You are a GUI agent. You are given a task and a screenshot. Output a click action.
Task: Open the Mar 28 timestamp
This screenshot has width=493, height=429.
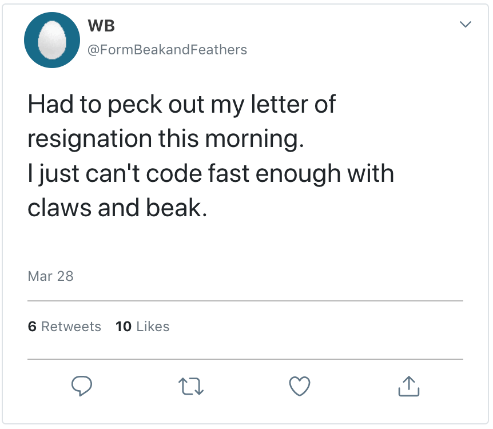pos(50,276)
